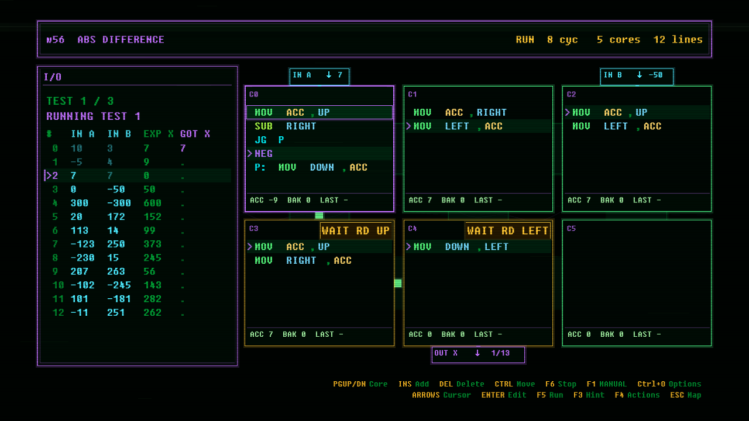Select I/O row 7 expecting 373

pyautogui.click(x=138, y=244)
